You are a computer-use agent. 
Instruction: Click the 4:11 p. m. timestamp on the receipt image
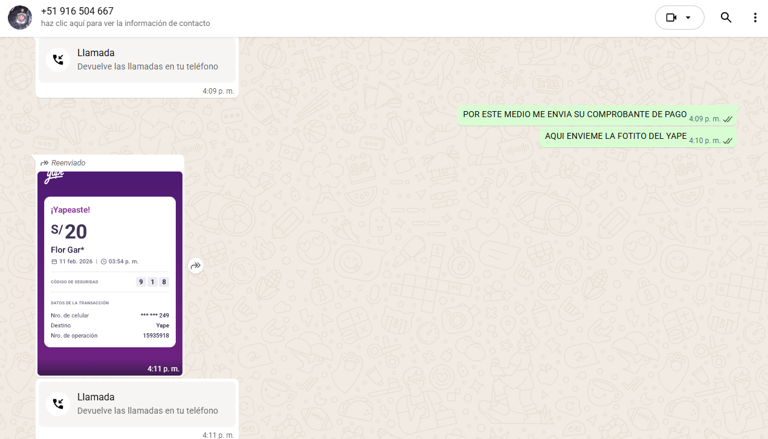(x=163, y=369)
